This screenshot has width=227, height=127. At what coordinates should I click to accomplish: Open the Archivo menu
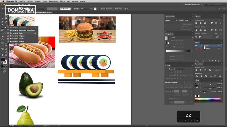click(22, 1)
